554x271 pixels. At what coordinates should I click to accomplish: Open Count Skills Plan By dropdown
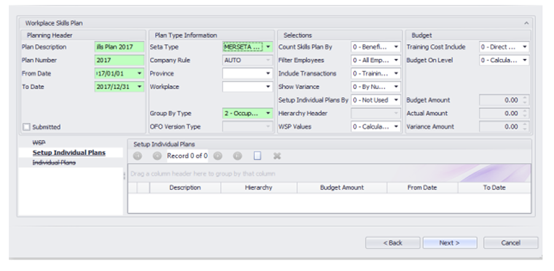(396, 47)
